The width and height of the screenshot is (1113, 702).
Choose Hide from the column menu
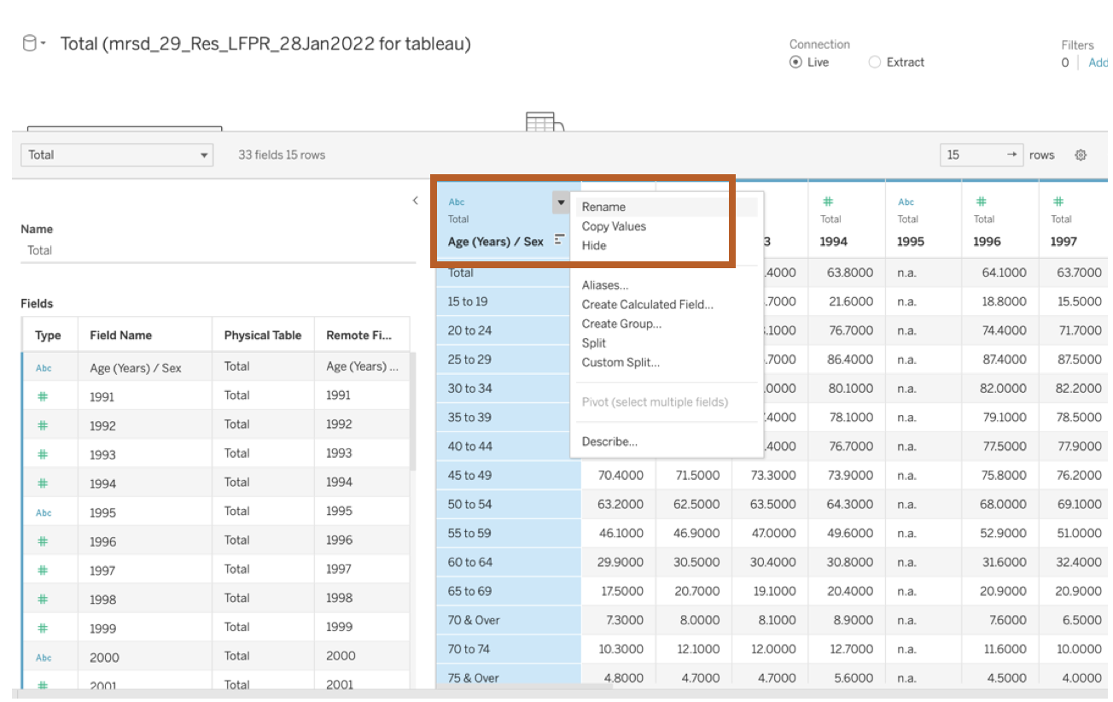594,245
